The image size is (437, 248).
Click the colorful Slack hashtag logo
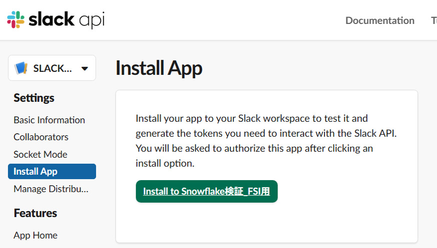(x=15, y=20)
